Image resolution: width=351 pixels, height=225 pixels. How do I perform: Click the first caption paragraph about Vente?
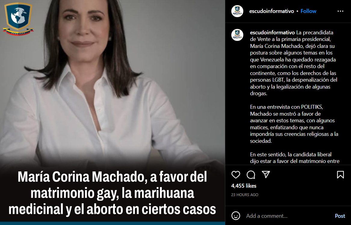pyautogui.click(x=294, y=63)
